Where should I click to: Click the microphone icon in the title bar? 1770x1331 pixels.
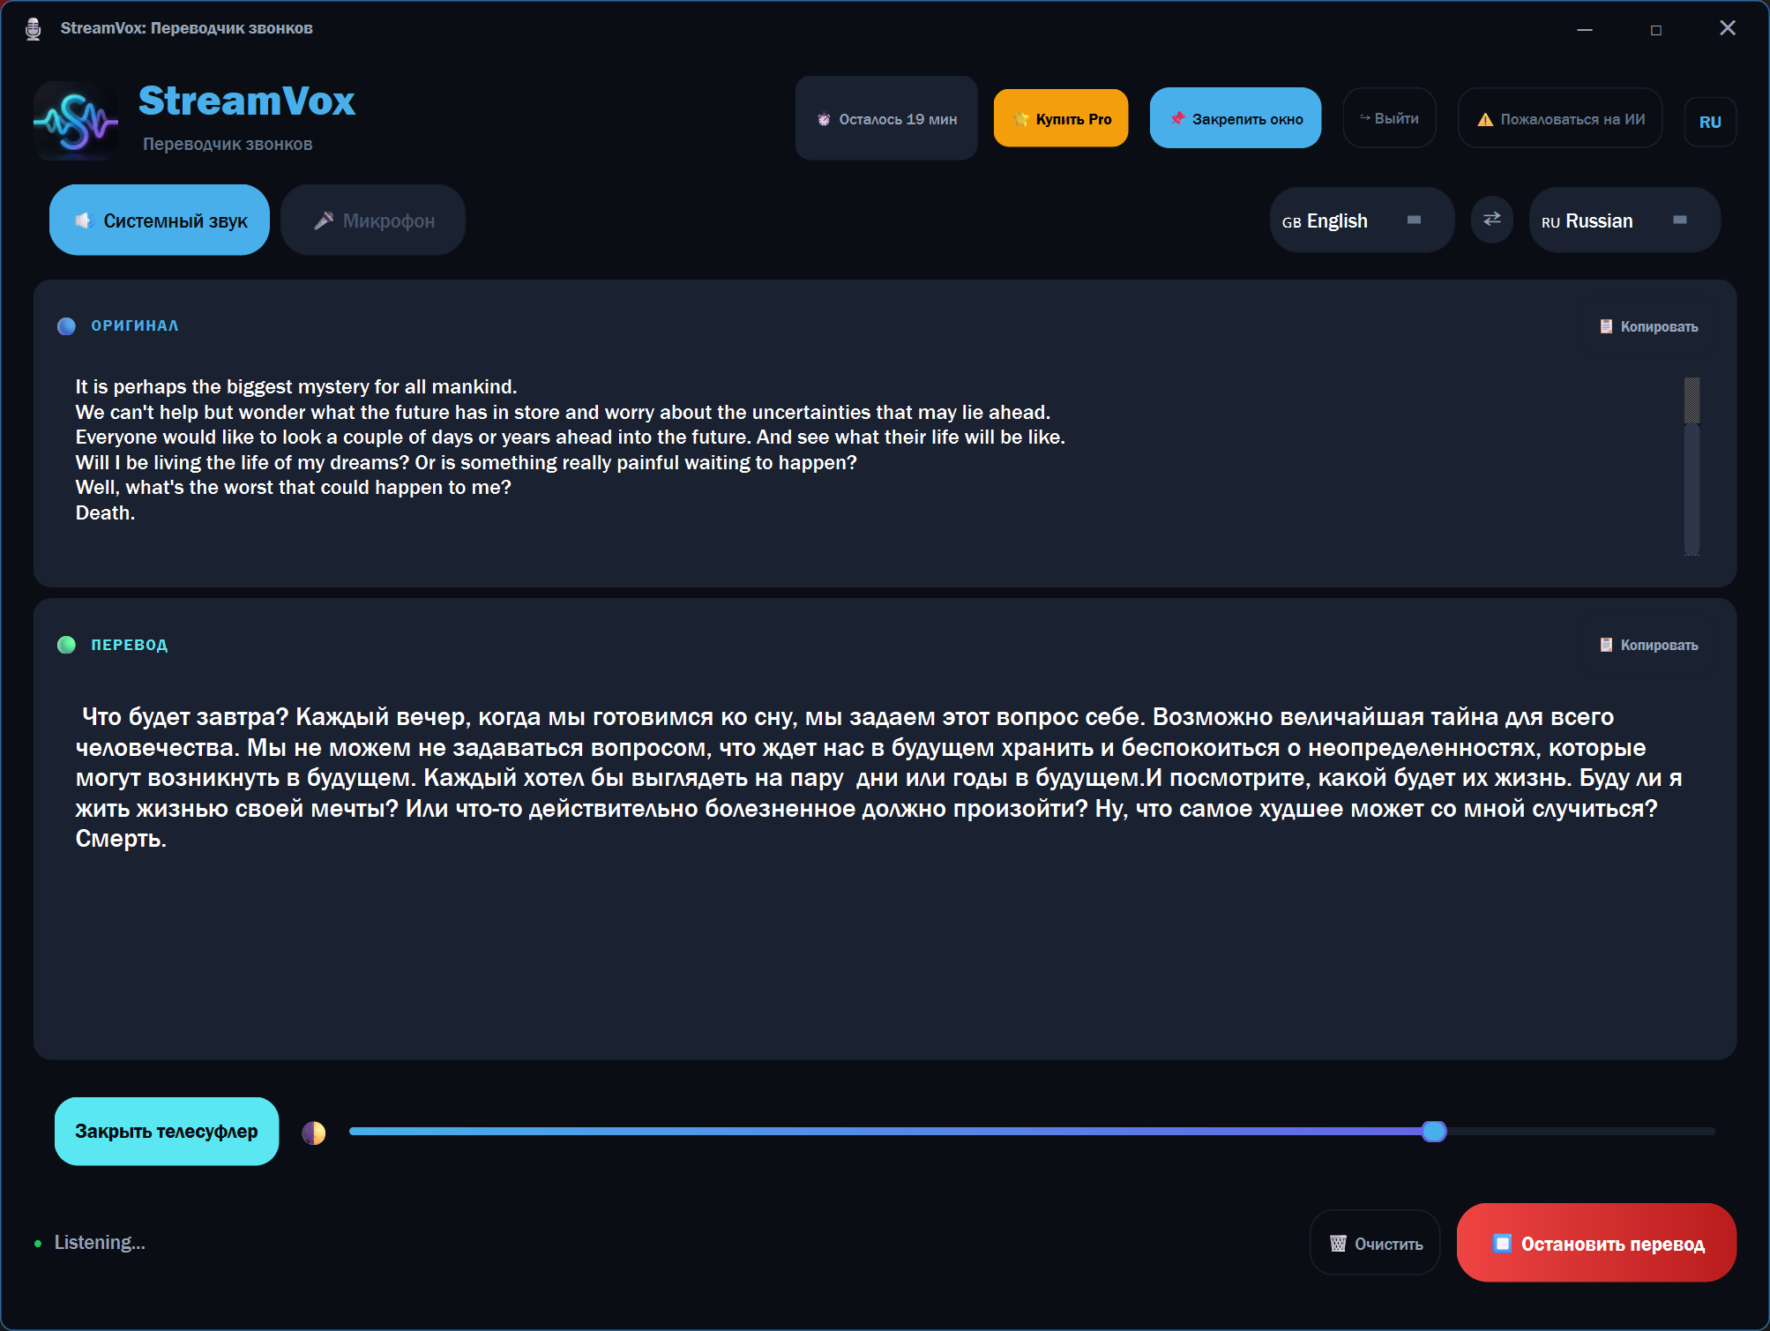point(34,27)
